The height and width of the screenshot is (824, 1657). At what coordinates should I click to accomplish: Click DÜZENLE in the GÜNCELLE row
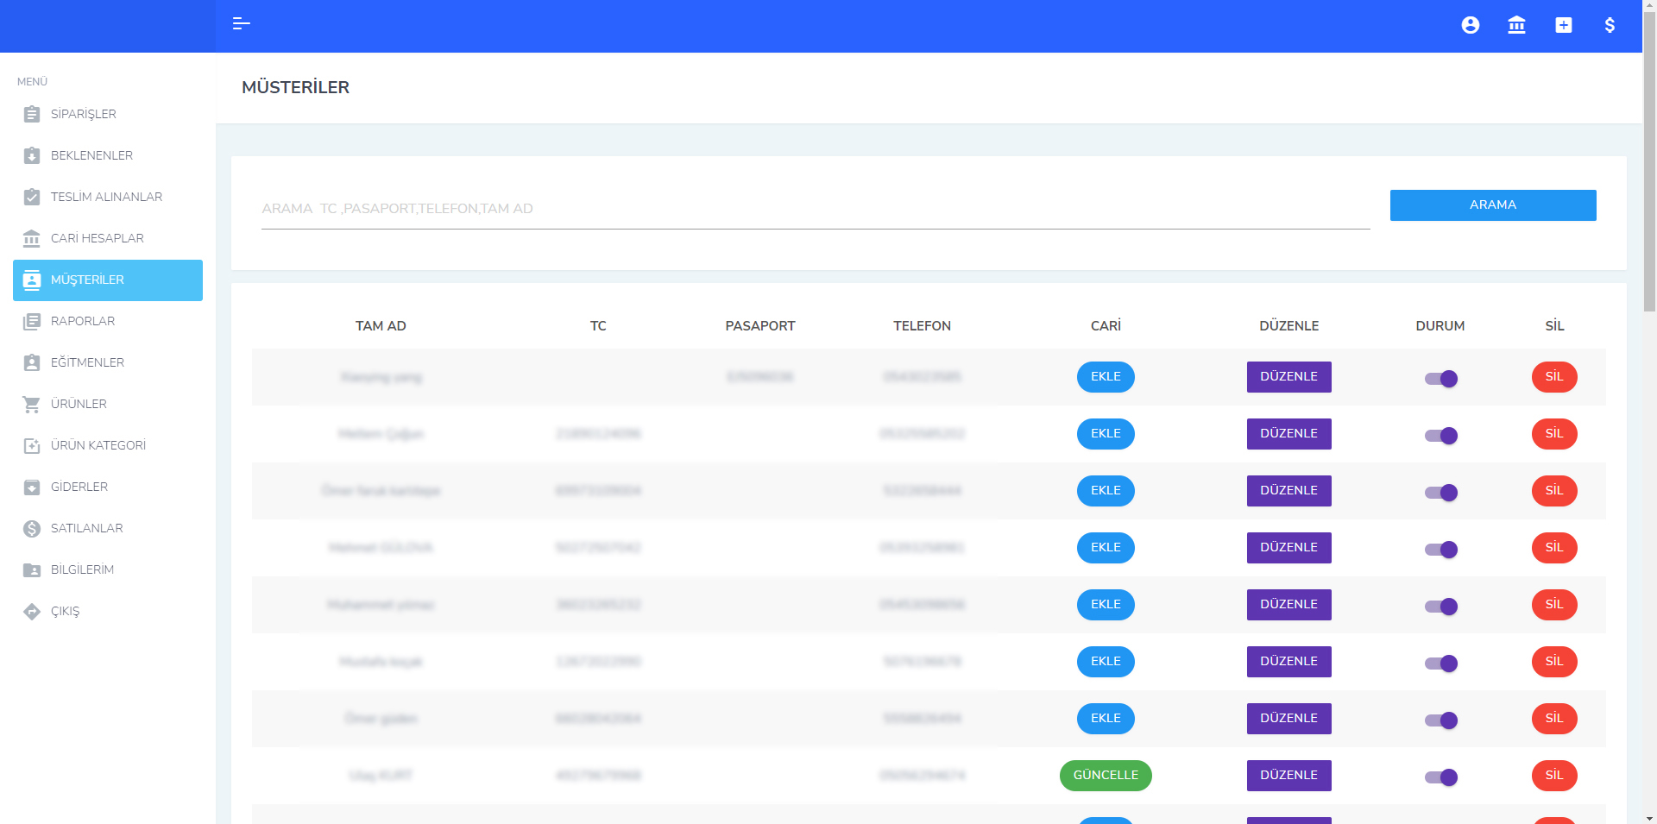[x=1288, y=776]
